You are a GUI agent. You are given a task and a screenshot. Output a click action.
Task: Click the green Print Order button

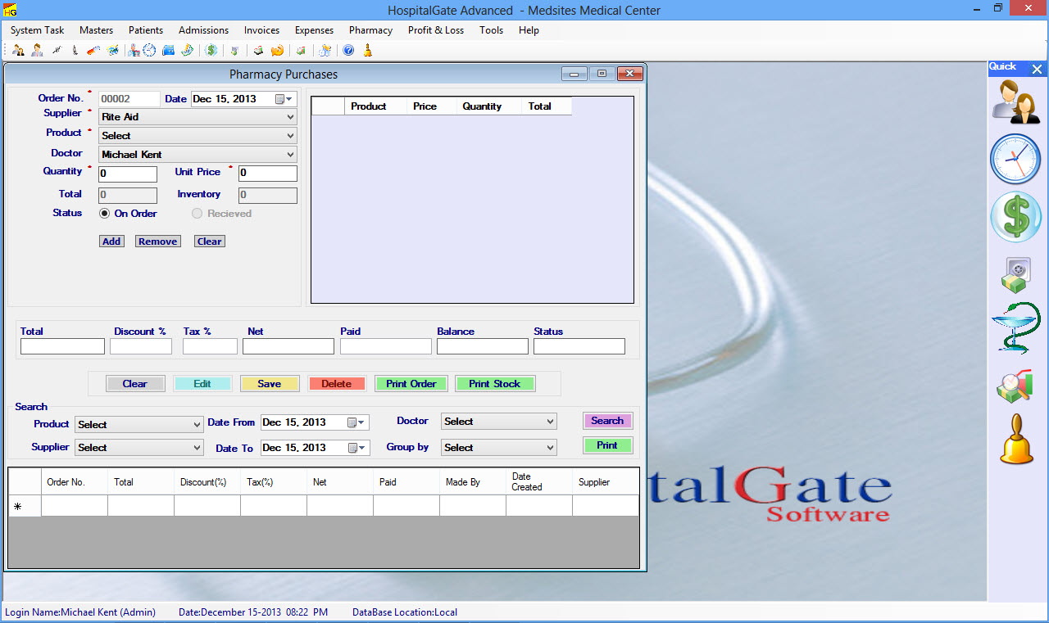[411, 384]
